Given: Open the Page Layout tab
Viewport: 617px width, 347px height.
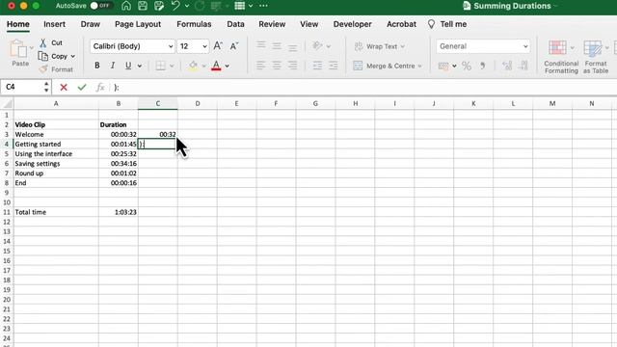Looking at the screenshot, I should [138, 24].
